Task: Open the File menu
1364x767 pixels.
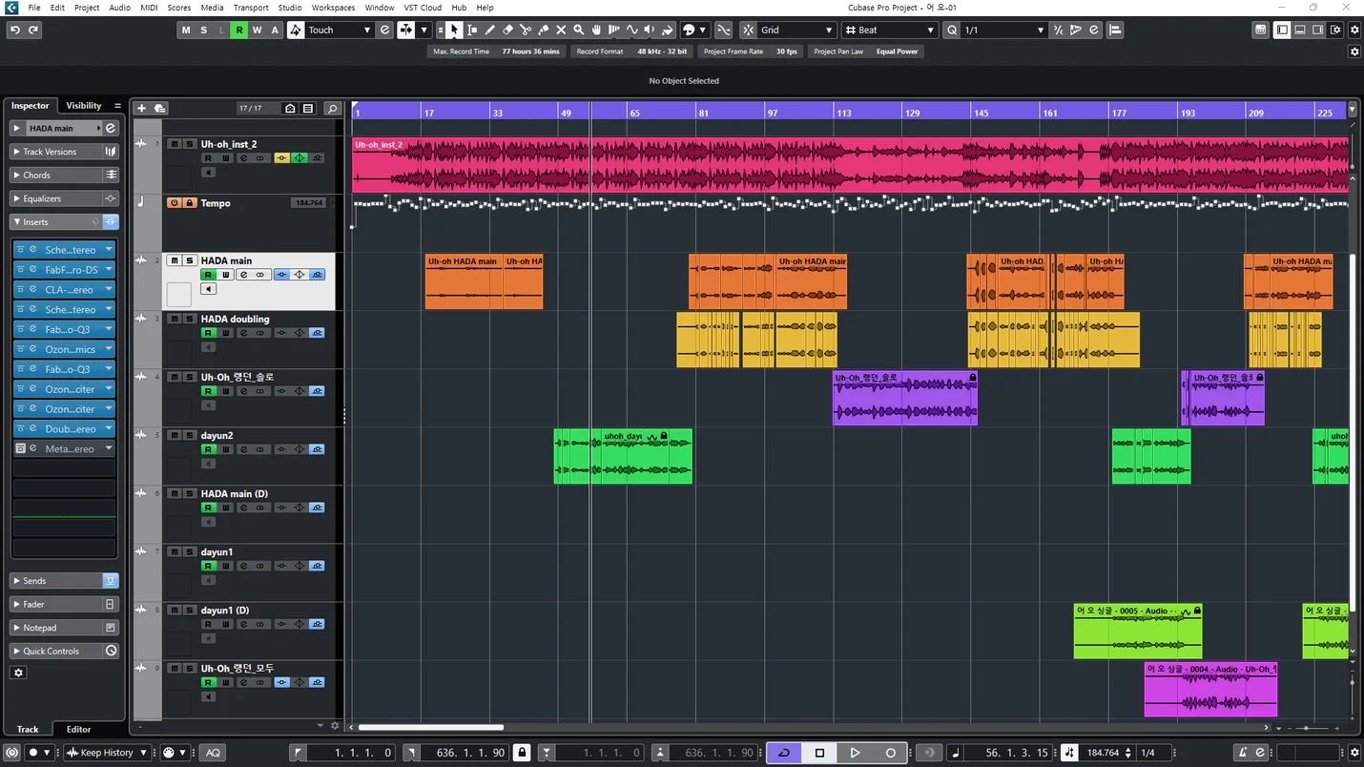Action: tap(34, 8)
